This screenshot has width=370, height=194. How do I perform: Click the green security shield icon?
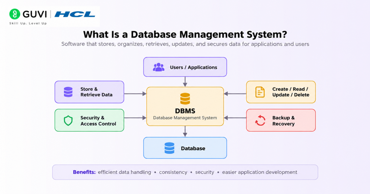pyautogui.click(x=68, y=120)
